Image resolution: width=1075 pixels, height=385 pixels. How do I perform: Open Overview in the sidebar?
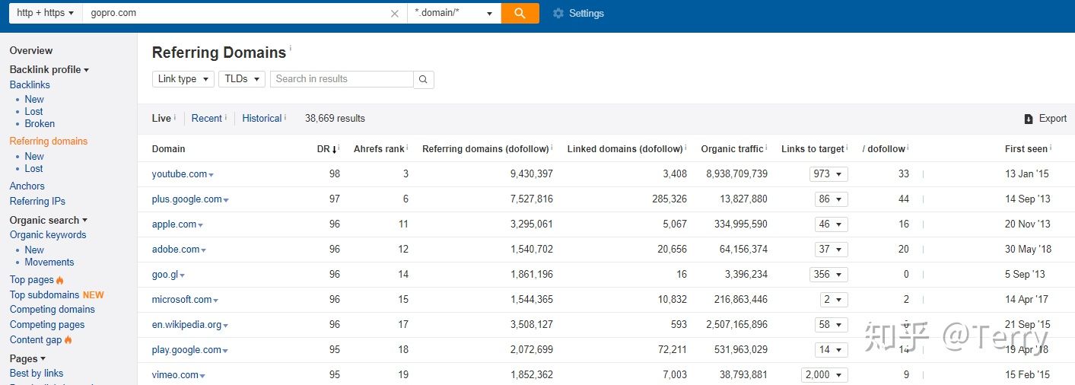31,51
